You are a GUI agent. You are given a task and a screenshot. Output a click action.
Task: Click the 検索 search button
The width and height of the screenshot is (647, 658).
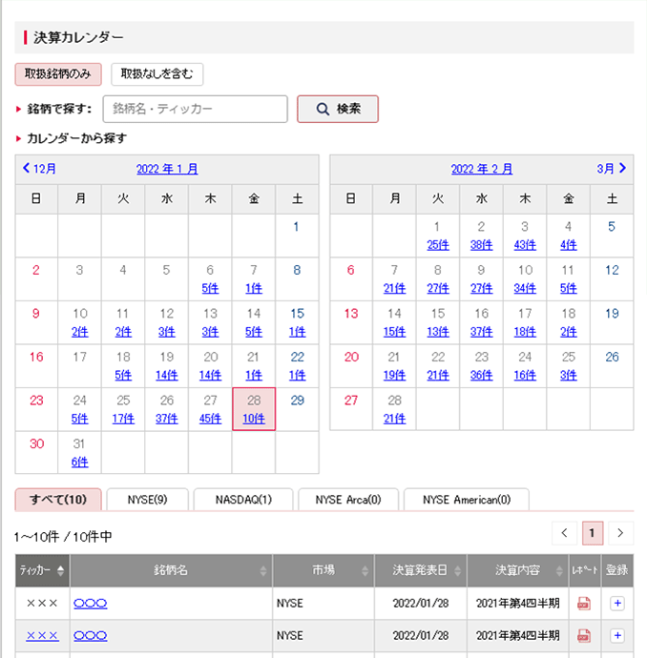[x=338, y=109]
